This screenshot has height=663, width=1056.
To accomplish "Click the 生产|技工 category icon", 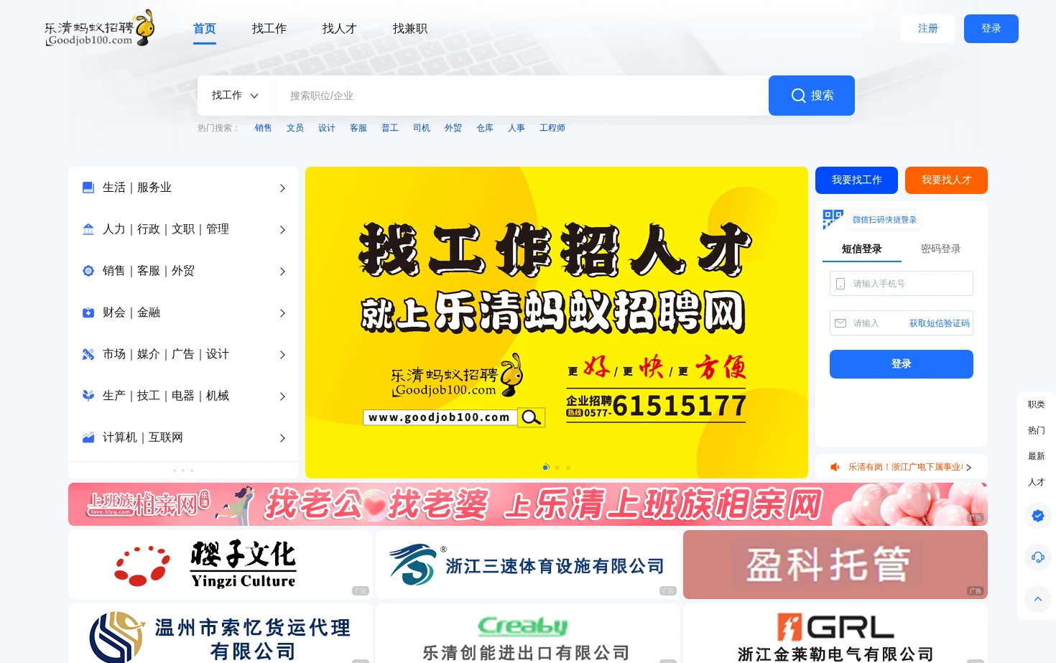I will pos(88,396).
